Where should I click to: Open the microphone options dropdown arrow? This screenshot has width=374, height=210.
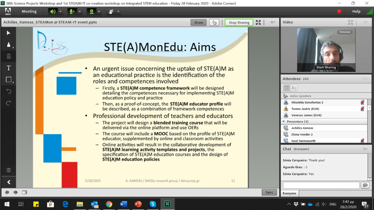(80, 12)
